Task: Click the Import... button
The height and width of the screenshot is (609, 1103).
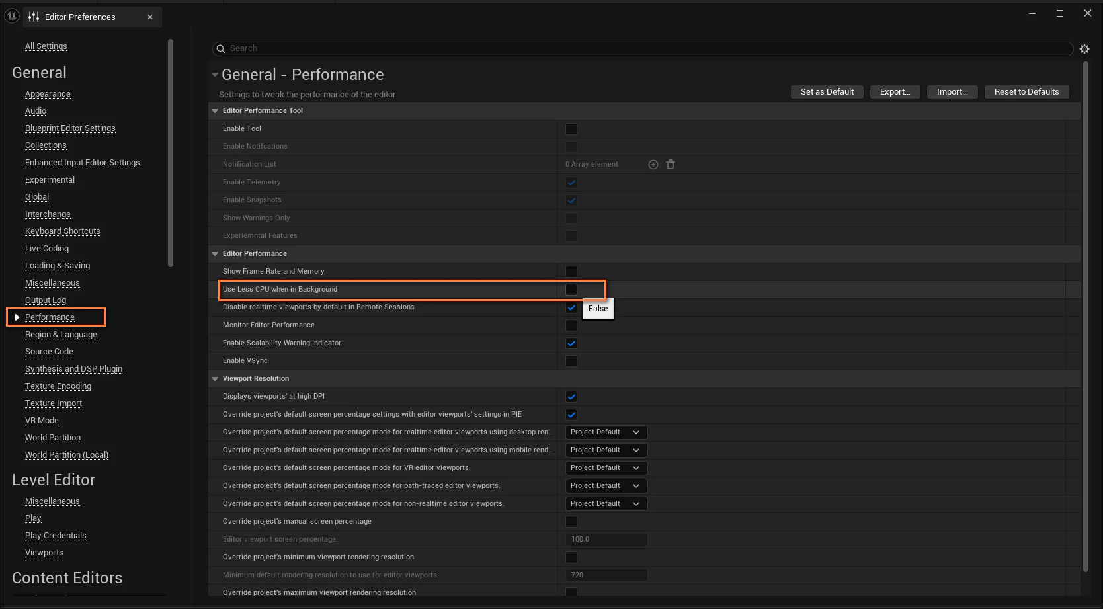Action: click(x=952, y=92)
